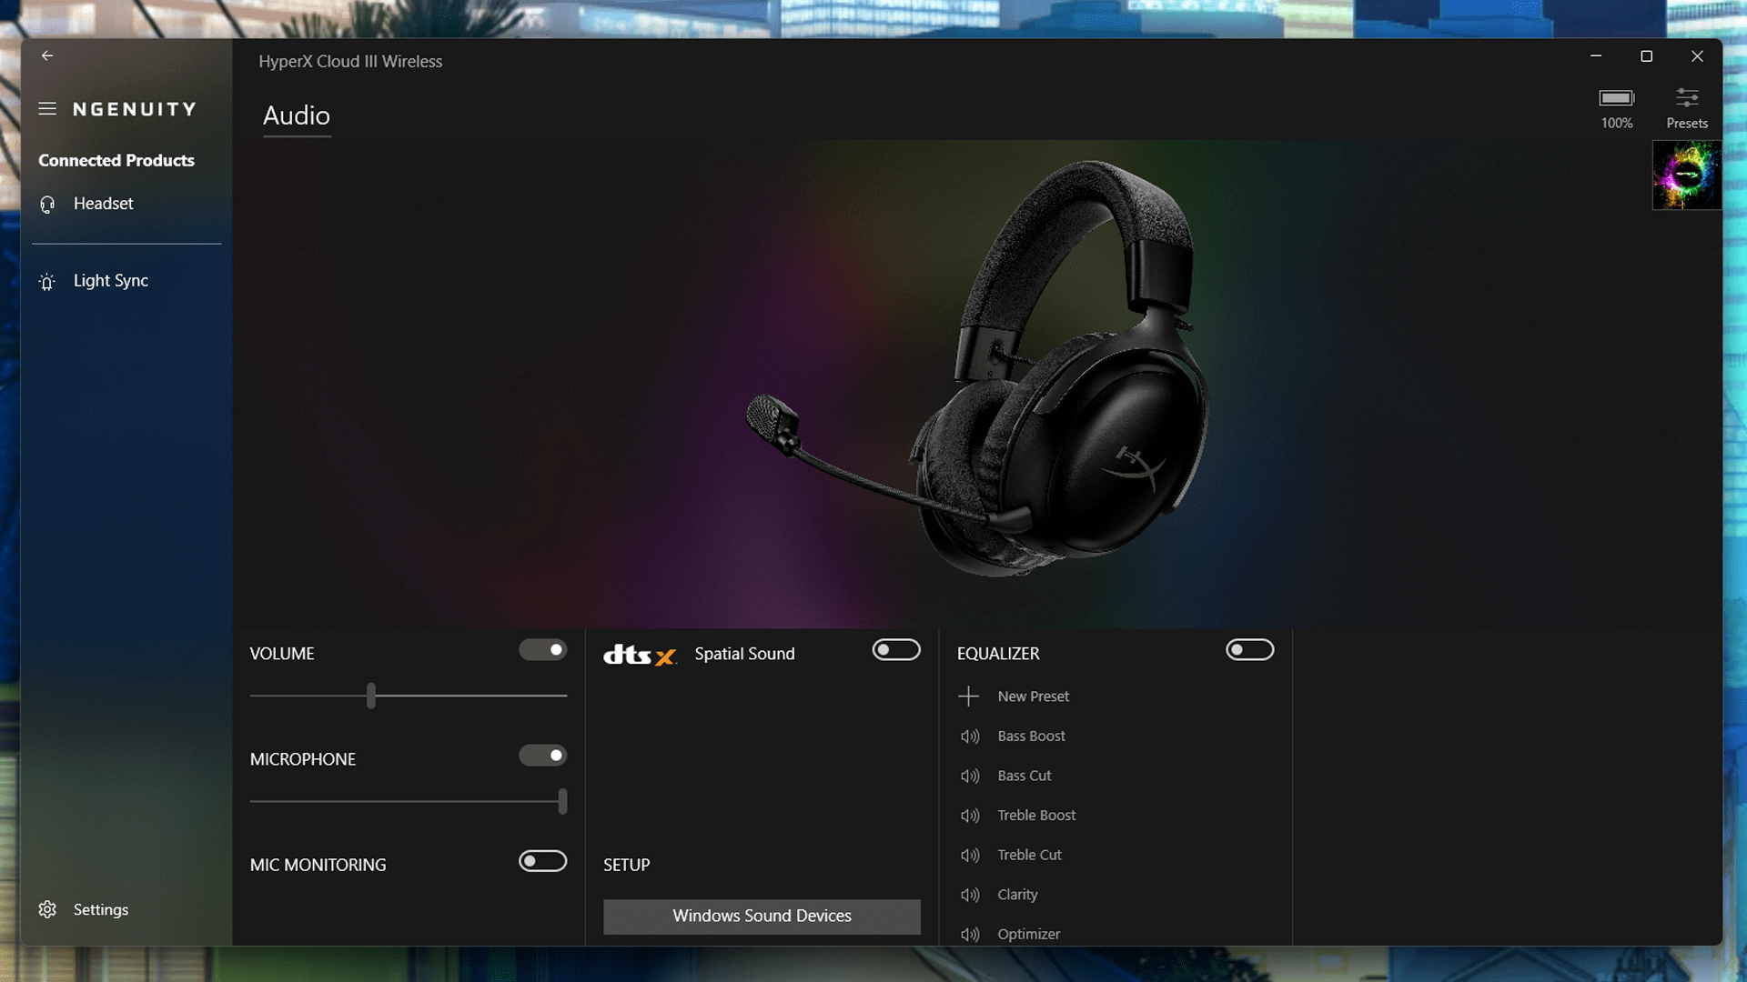Select the Clarity equalizer preset

1016,895
